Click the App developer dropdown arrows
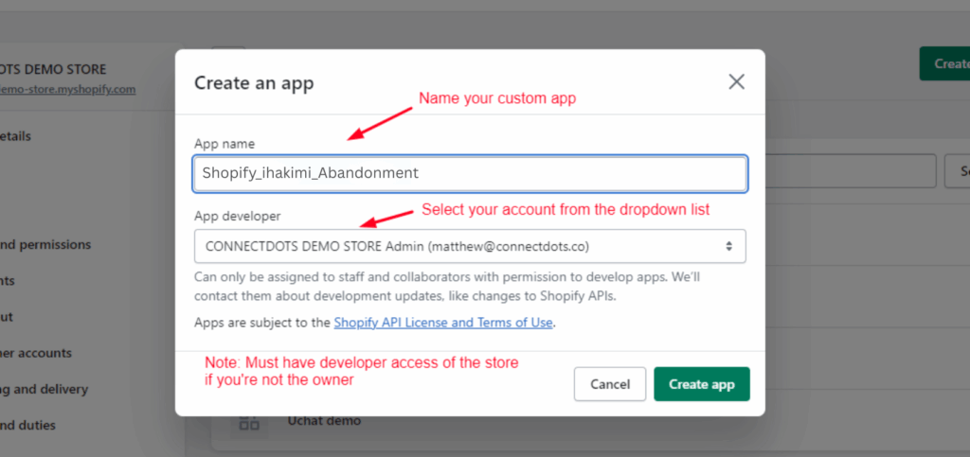The height and width of the screenshot is (457, 970). point(728,246)
